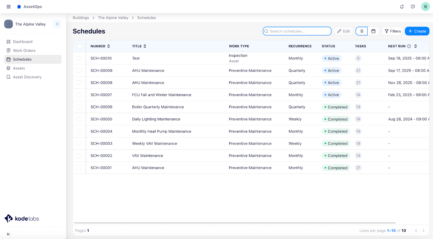Viewport: 433px width, 239px height.
Task: Select the SCH-00003 row checkbox
Action: [x=79, y=144]
